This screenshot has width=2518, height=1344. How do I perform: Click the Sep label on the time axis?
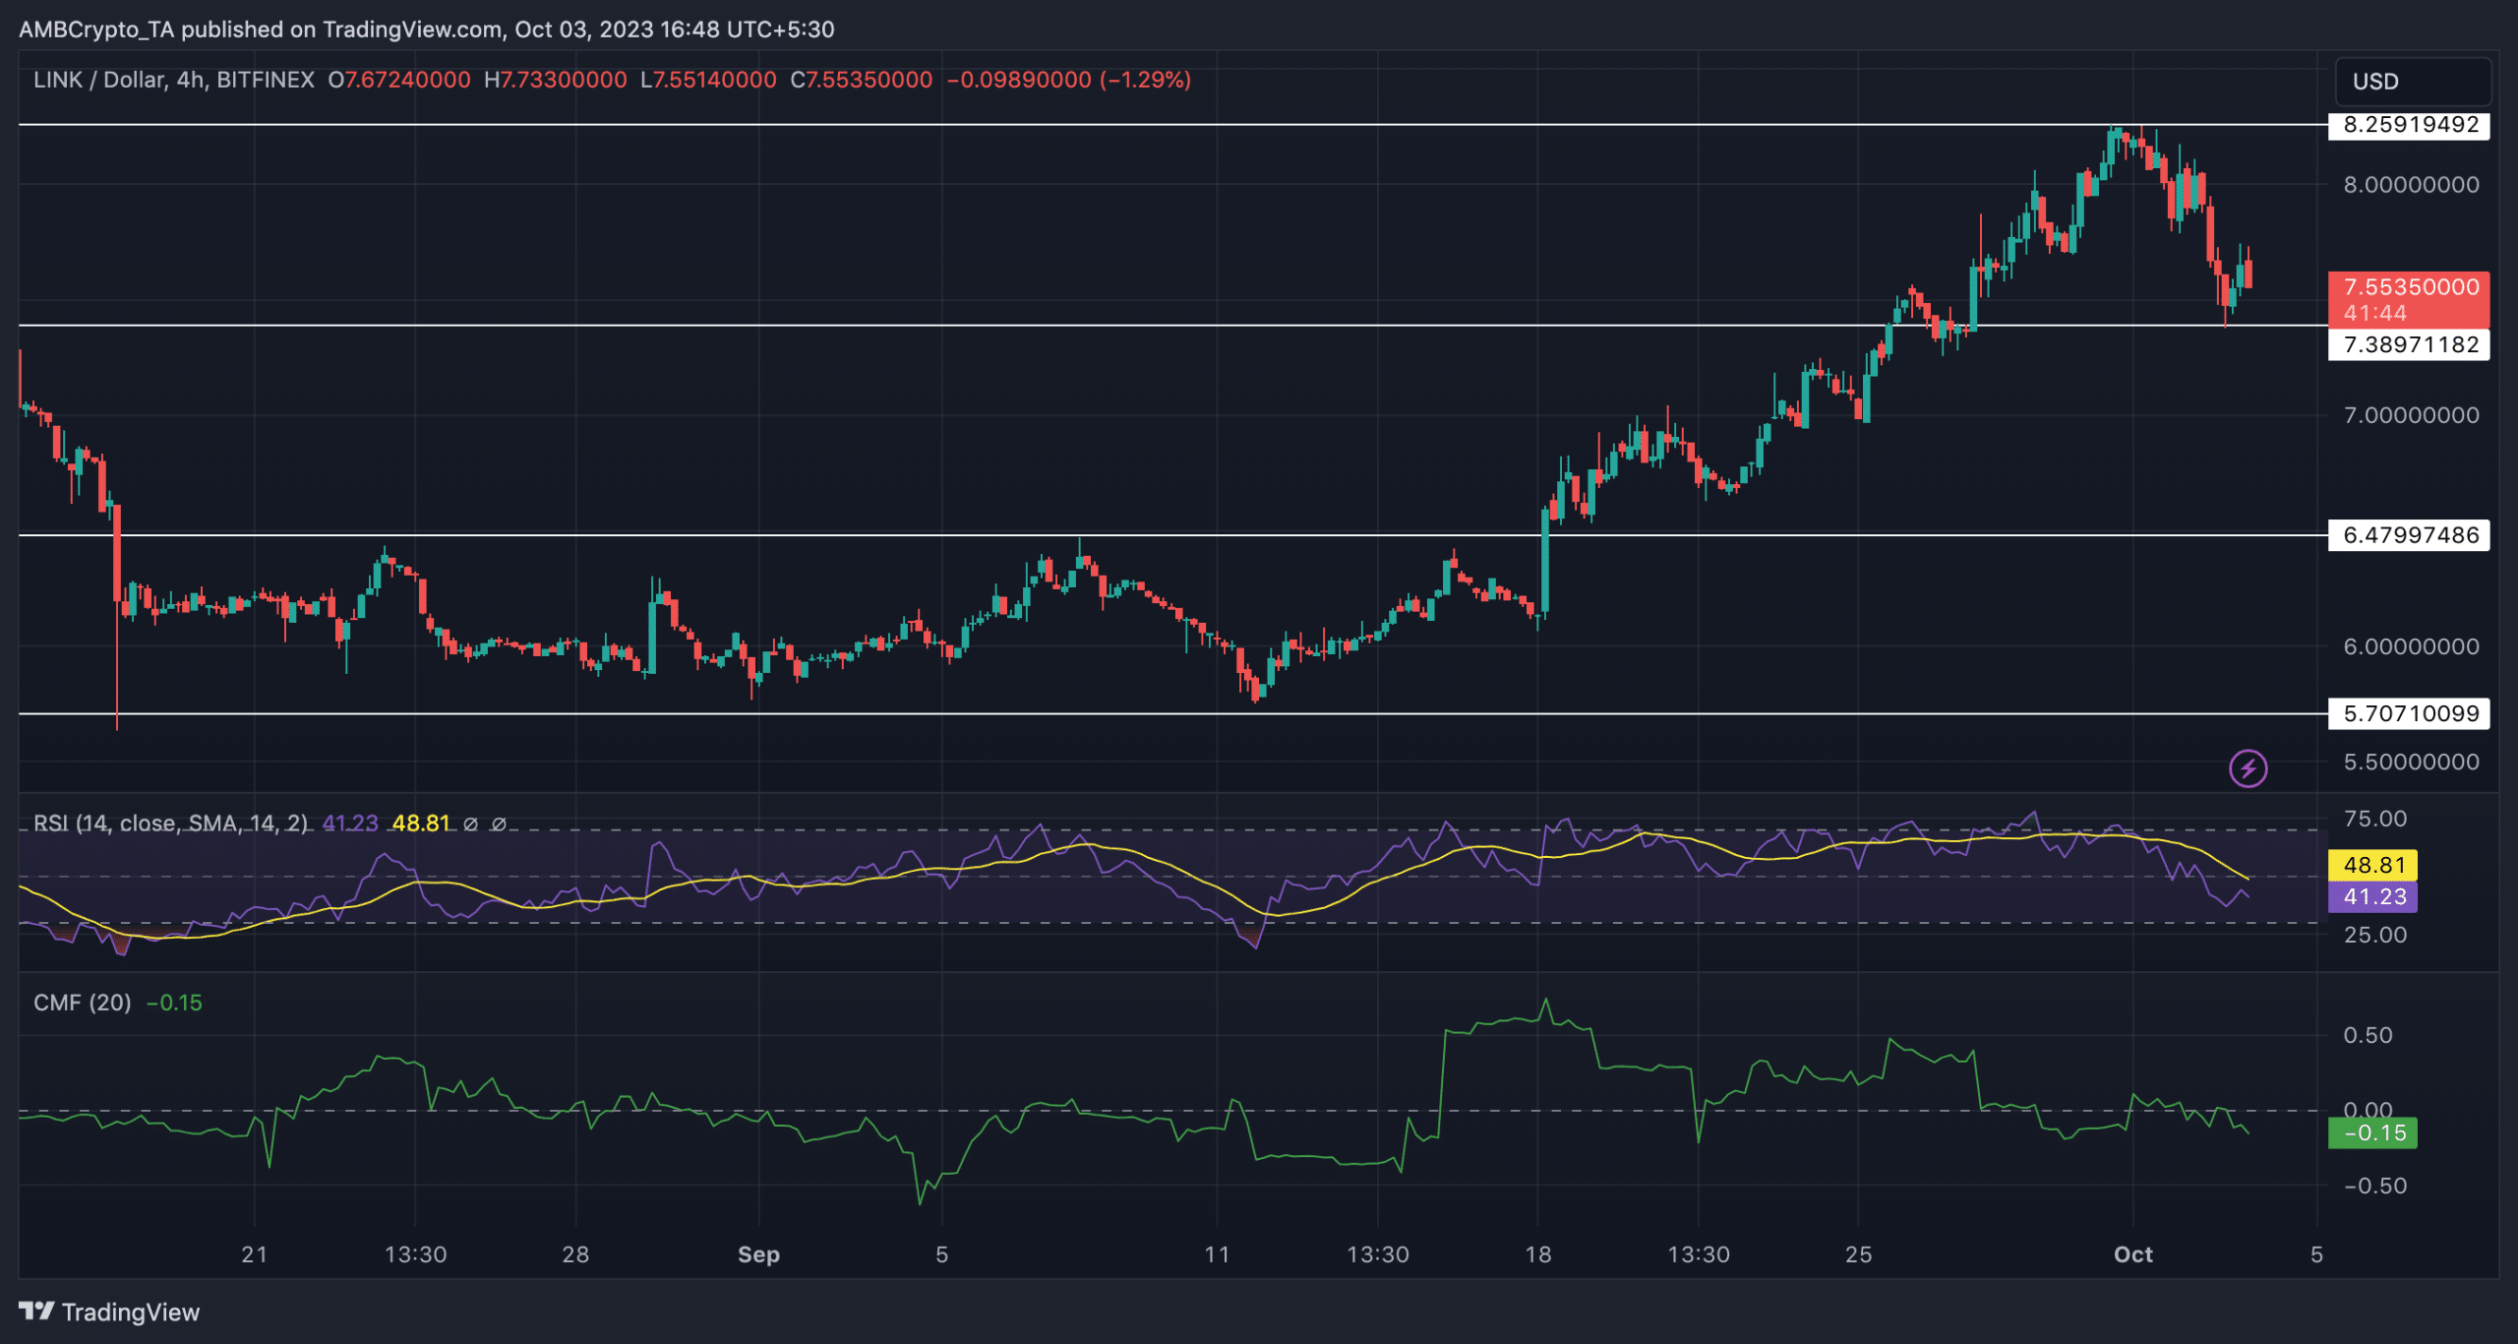click(x=758, y=1254)
